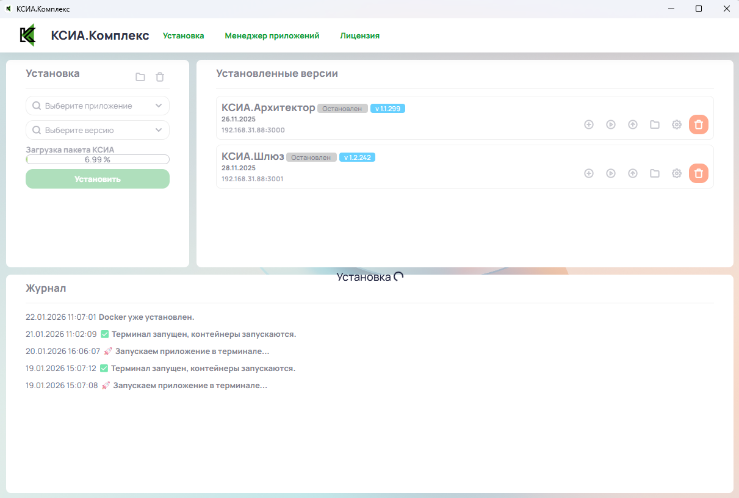This screenshot has height=498, width=739.
Task: Start КСИА.Архитектор using the play icon
Action: [611, 124]
